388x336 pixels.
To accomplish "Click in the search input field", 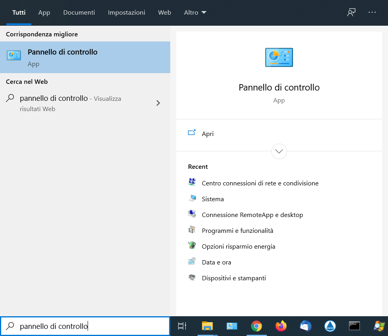I will 85,326.
